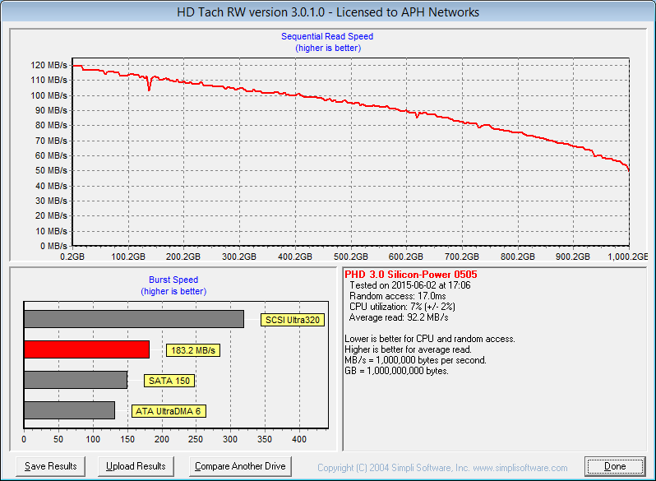656x481 pixels.
Task: Click the Simpli Software copyright text
Action: [442, 467]
